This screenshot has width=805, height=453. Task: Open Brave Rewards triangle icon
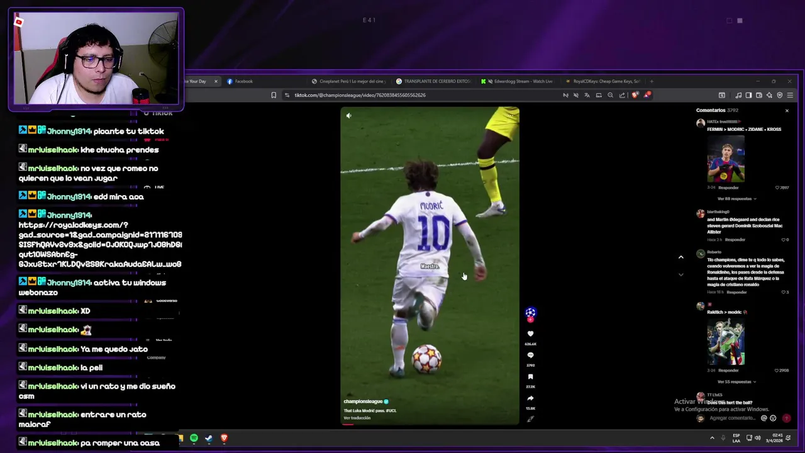(x=647, y=95)
